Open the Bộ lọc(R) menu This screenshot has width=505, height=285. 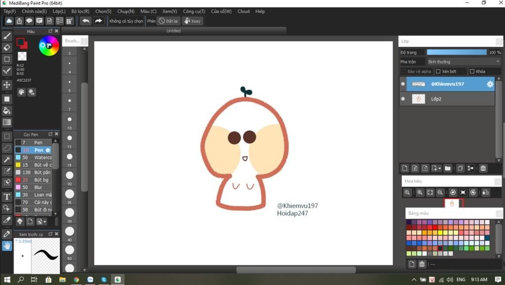pyautogui.click(x=80, y=11)
